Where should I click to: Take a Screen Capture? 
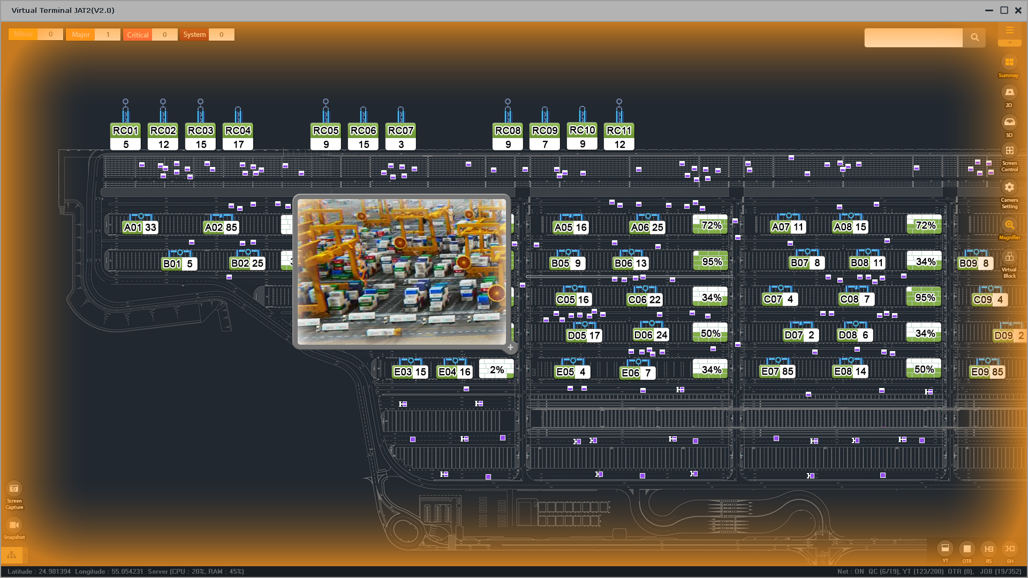14,489
